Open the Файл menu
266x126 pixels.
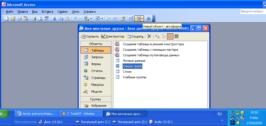10,12
